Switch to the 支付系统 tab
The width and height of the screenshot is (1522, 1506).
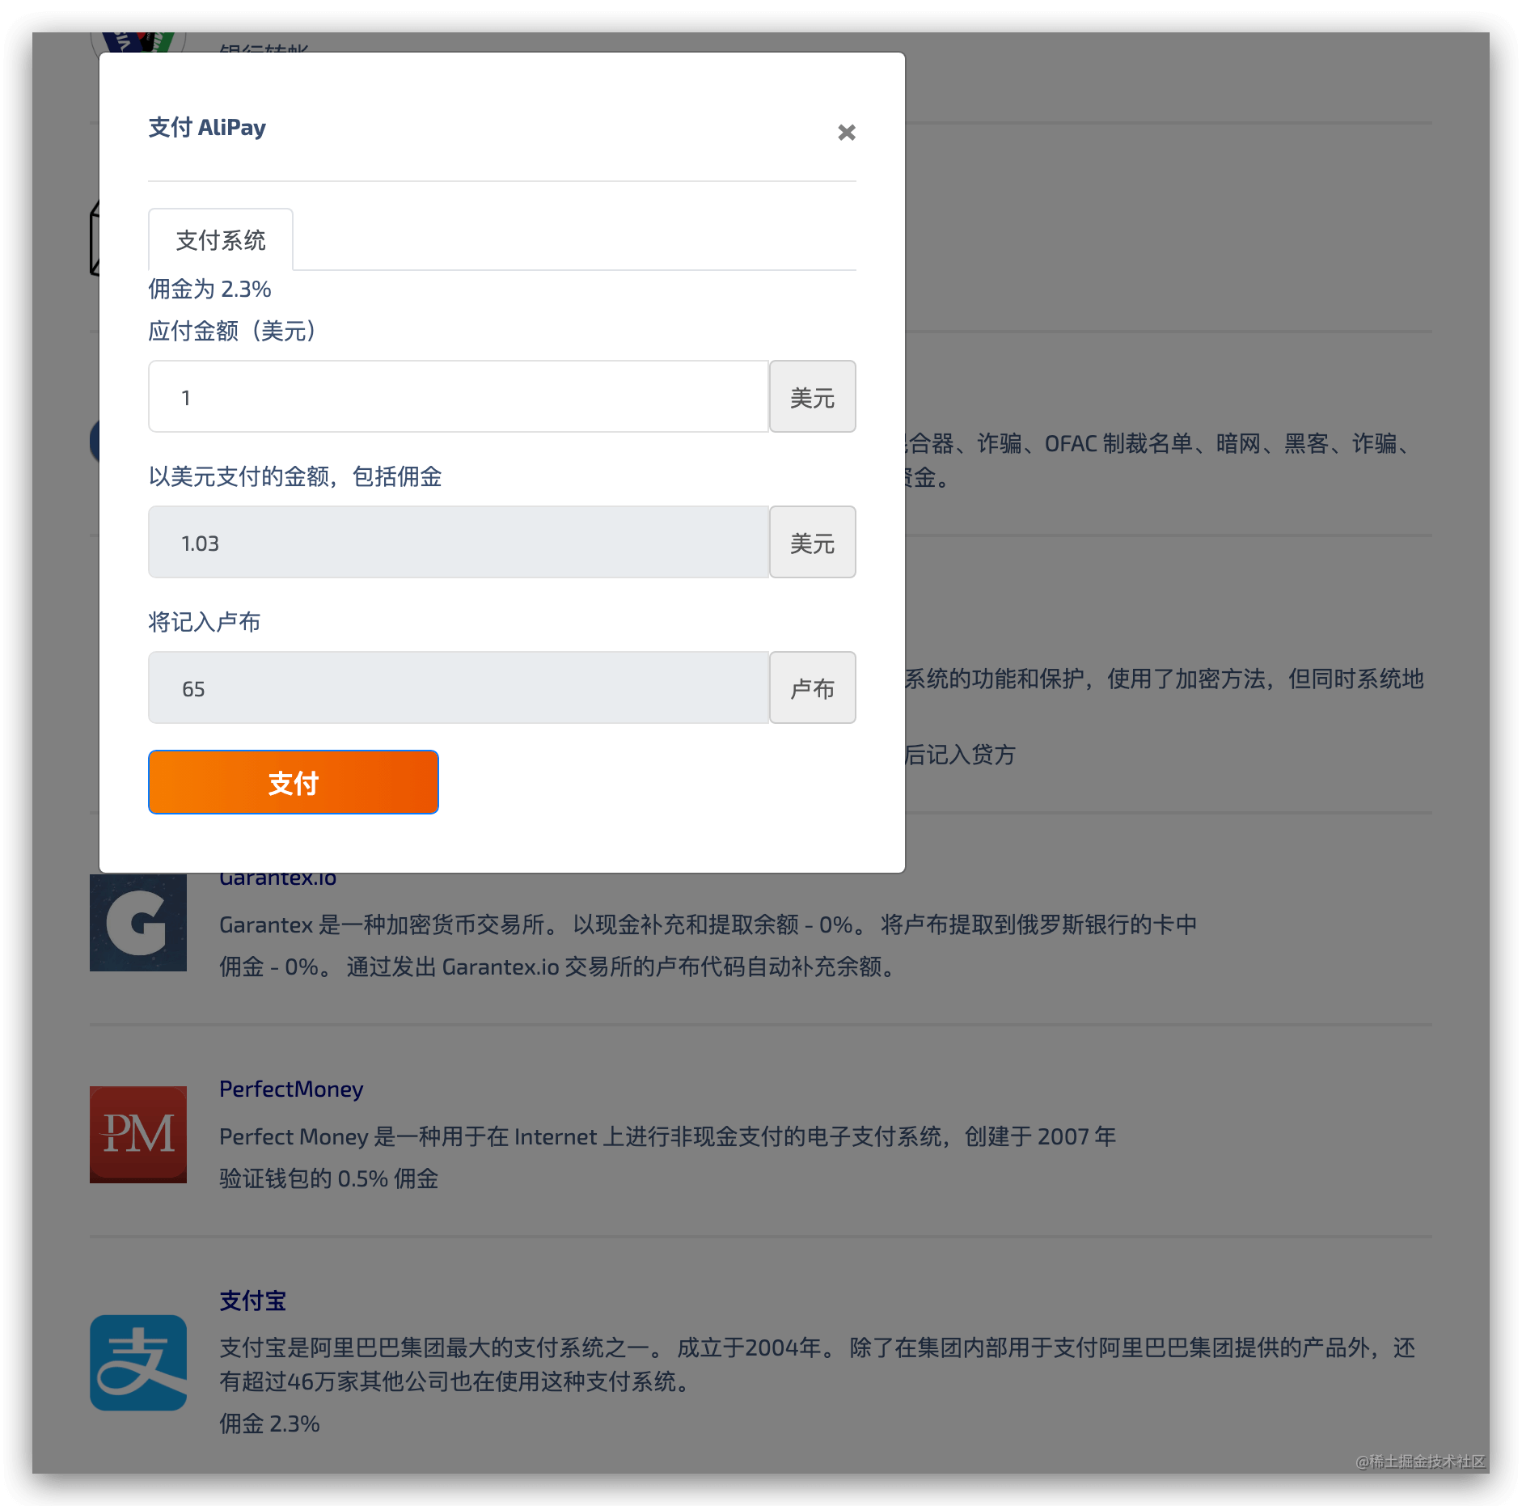click(x=220, y=239)
